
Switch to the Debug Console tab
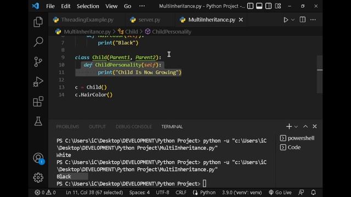[x=134, y=126]
